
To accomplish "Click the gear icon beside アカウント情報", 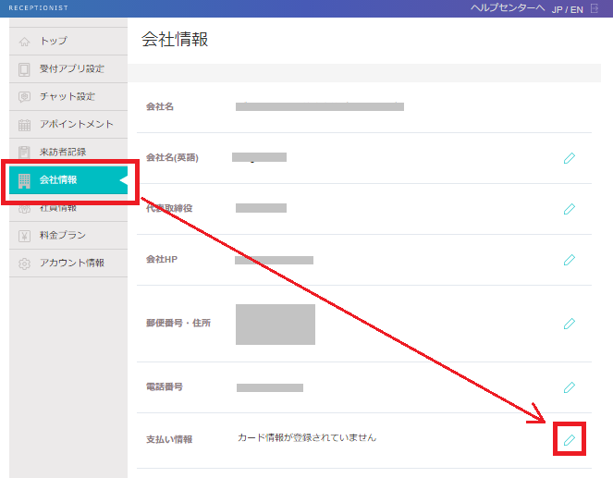I will [x=25, y=264].
